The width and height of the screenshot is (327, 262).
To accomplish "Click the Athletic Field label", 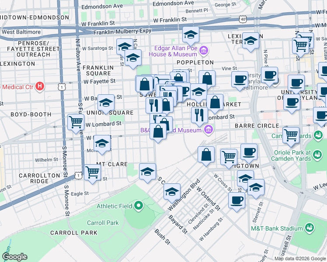I will 115,206.
